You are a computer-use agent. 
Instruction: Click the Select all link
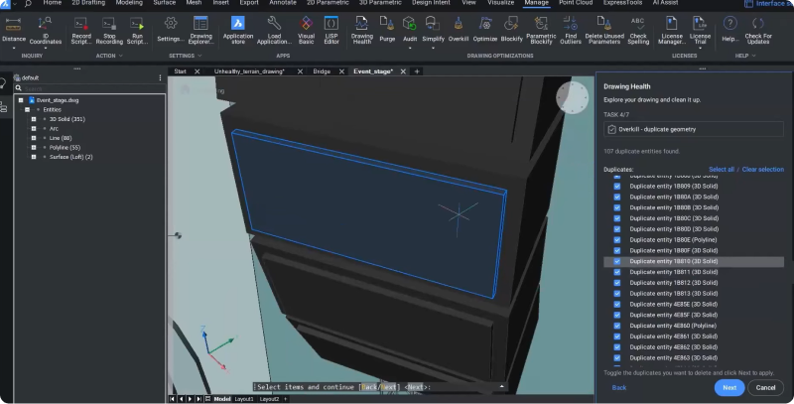722,170
